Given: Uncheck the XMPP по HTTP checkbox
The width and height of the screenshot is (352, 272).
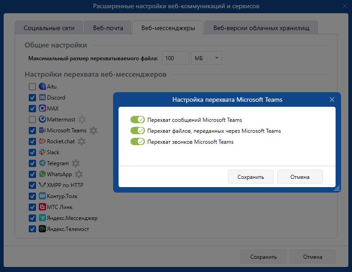Looking at the screenshot, I should tap(32, 185).
